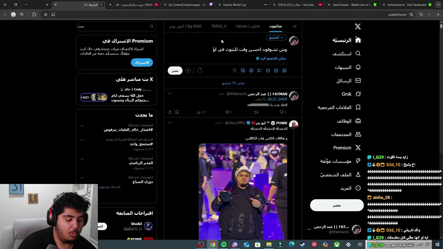Open trend #اعتذار_خالد_العليان_مرفوض
Image resolution: width=443 pixels, height=249 pixels.
point(128,130)
